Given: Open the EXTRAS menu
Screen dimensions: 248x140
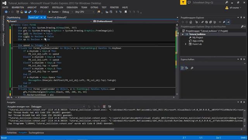Looking at the screenshot, I should point(94,7).
